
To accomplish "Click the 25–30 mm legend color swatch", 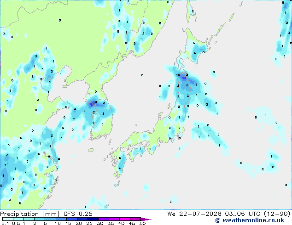I will pos(93,219).
